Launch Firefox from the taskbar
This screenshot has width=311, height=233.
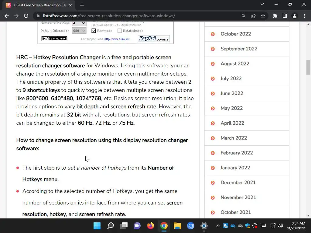(151, 226)
